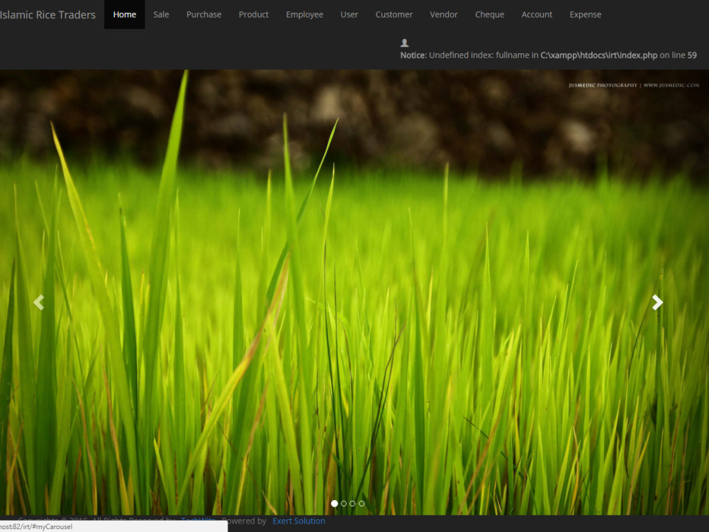Open the Employee menu item
Screen dimensions: 709x532
304,14
